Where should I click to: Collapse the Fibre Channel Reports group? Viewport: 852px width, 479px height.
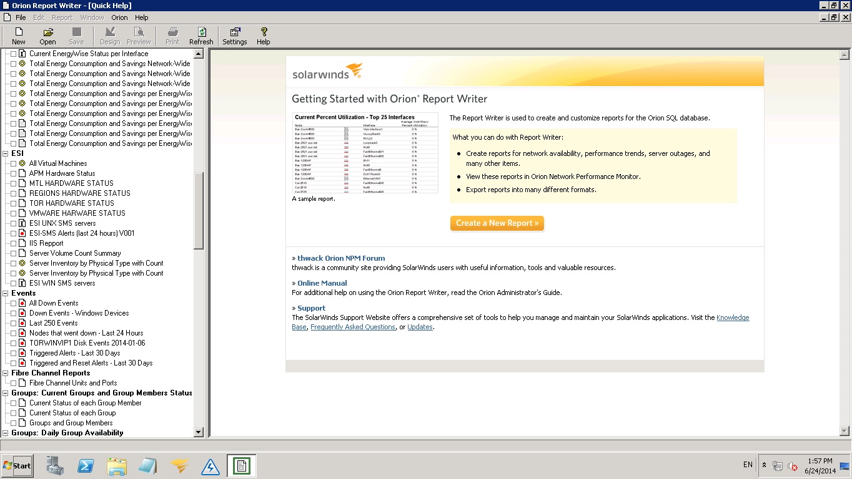[6, 373]
